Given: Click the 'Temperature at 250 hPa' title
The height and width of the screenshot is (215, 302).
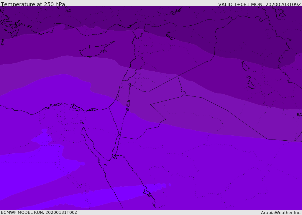Looking at the screenshot, I should pyautogui.click(x=33, y=4).
